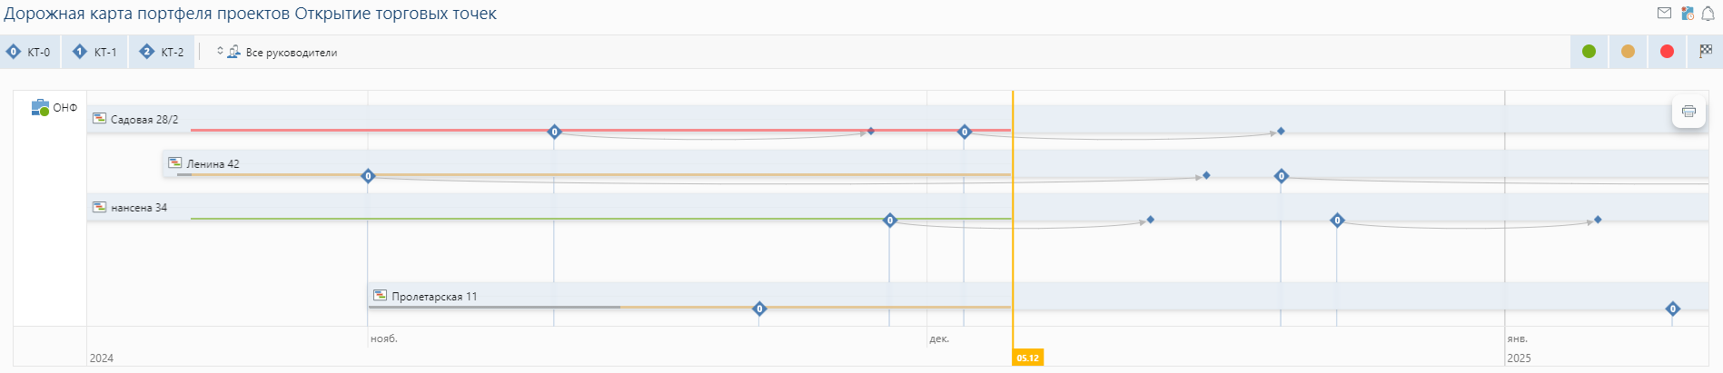Toggle the КТ-2 milestone filter
This screenshot has width=1723, height=373.
163,53
